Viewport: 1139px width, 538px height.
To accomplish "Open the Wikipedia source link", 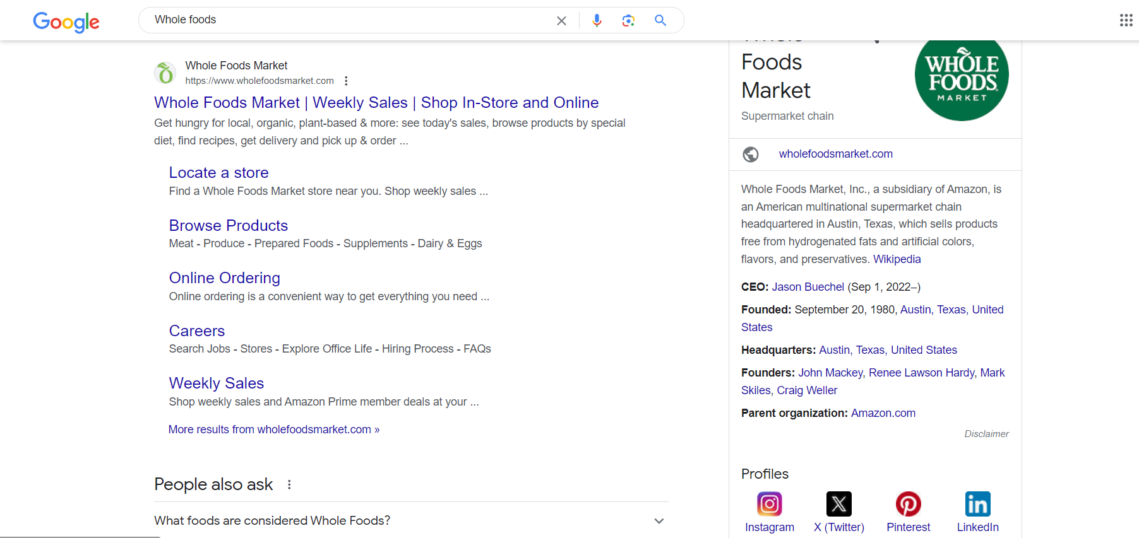I will pyautogui.click(x=897, y=259).
